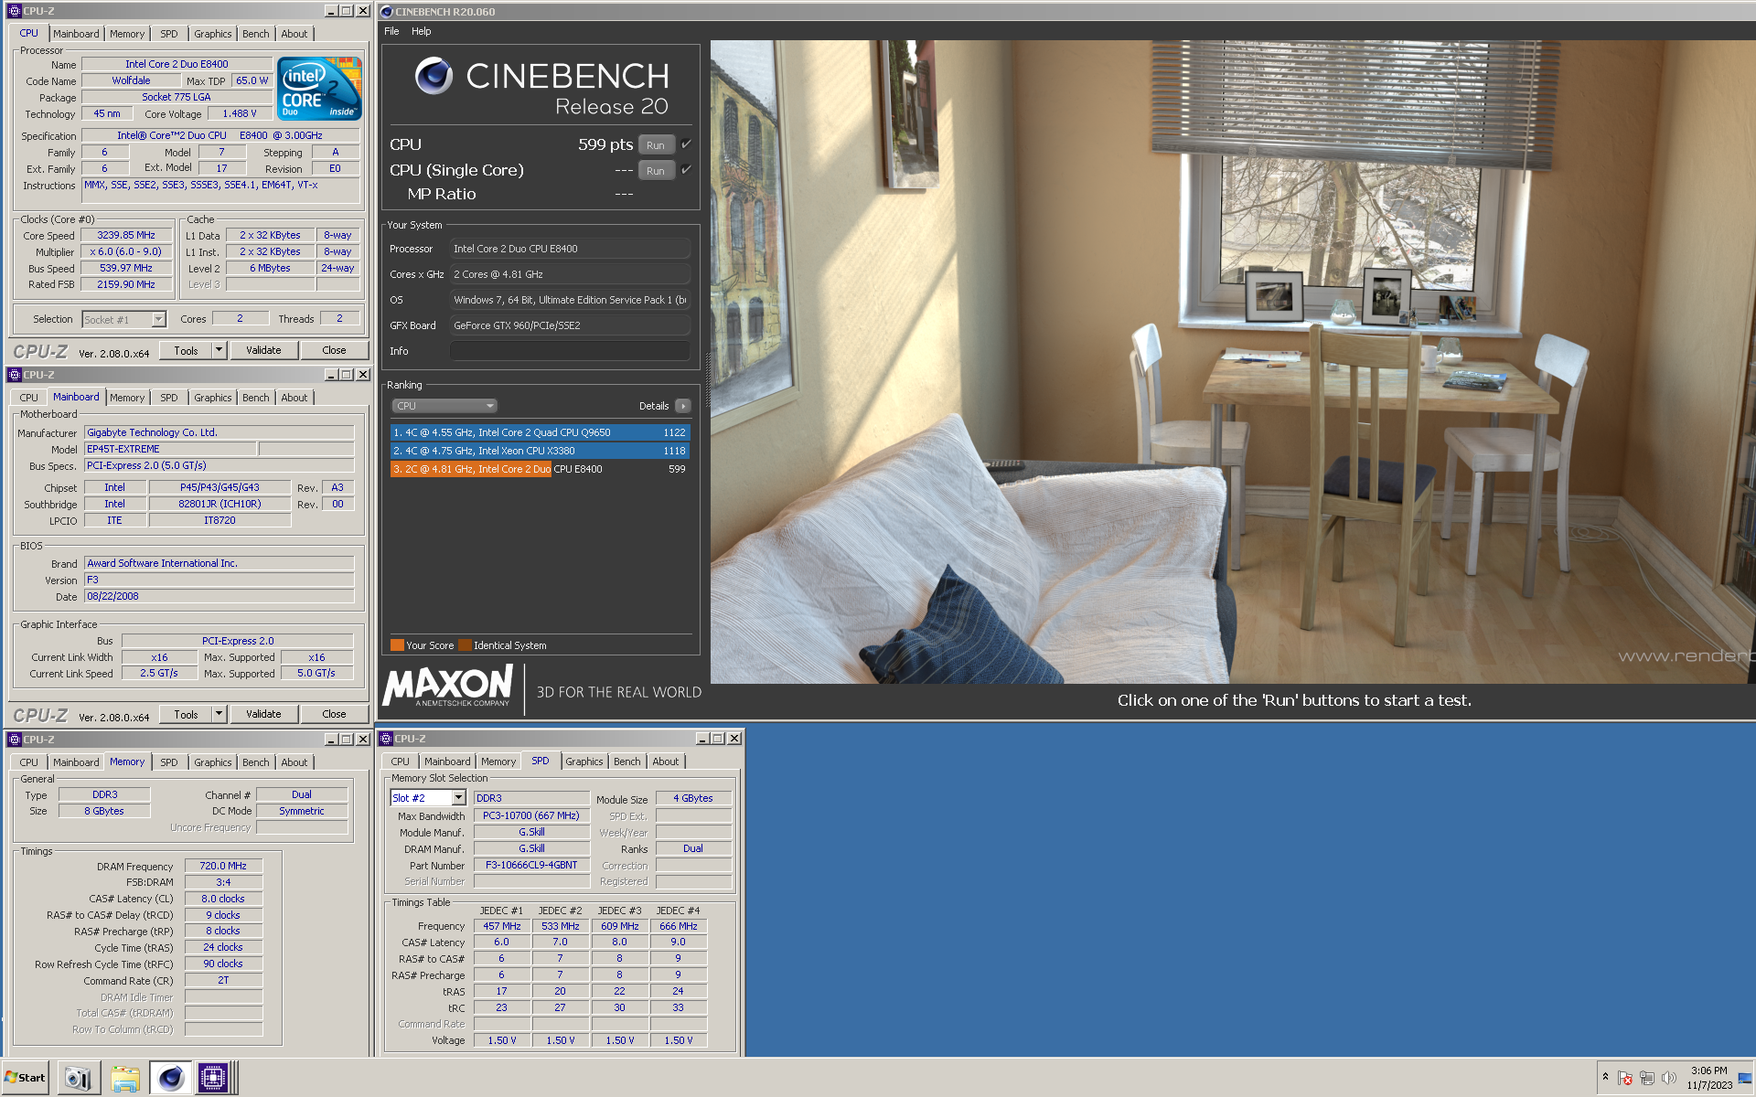This screenshot has width=1756, height=1097.
Task: Click the top CPU-Z window title icon
Action: point(14,11)
